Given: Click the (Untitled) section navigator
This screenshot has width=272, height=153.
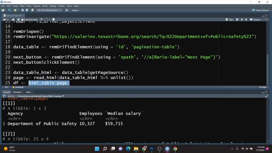Looking at the screenshot, I should [x=18, y=87].
